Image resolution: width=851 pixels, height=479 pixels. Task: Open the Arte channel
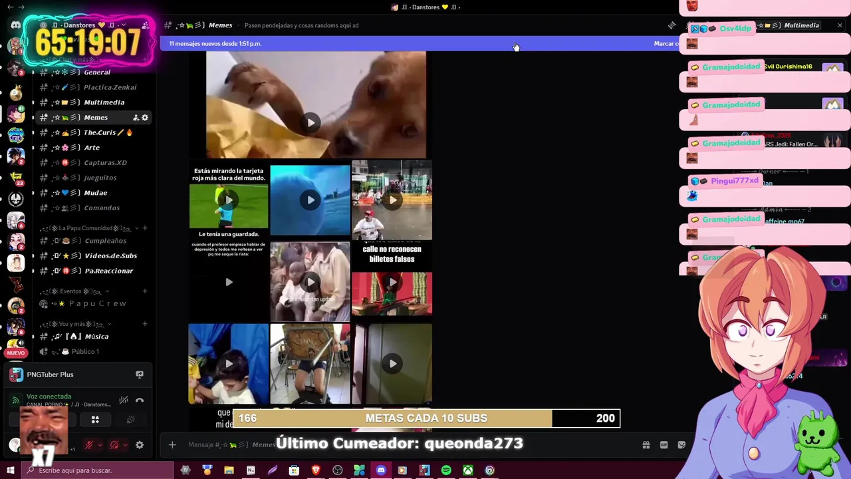coord(94,148)
